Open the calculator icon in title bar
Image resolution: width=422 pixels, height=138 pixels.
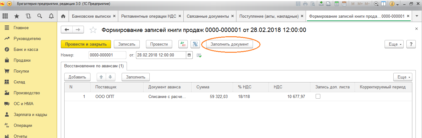point(337,4)
